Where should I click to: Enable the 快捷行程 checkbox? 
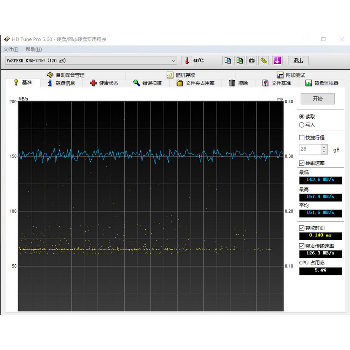click(x=302, y=138)
